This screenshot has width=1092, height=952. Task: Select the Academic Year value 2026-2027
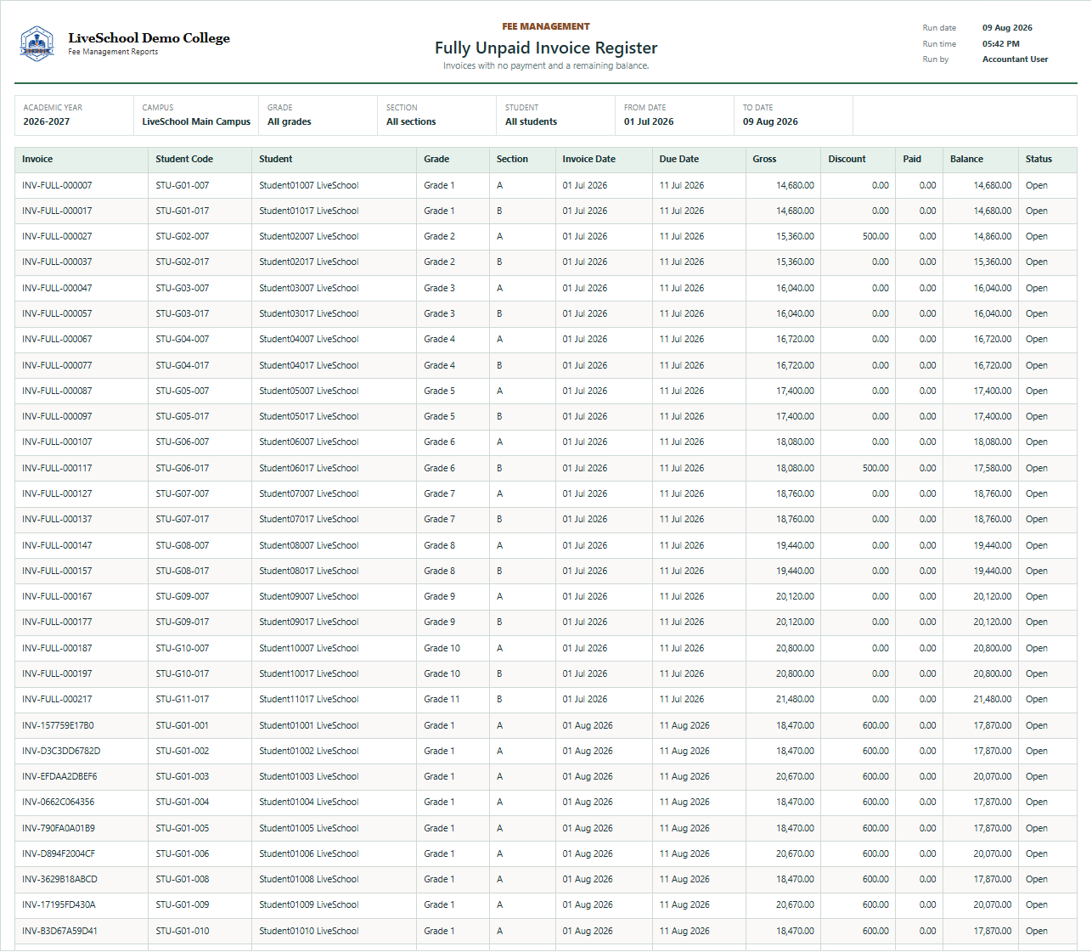(x=47, y=121)
